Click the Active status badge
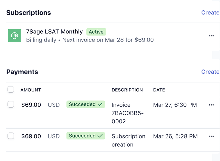Image resolution: width=220 pixels, height=161 pixels. point(96,32)
